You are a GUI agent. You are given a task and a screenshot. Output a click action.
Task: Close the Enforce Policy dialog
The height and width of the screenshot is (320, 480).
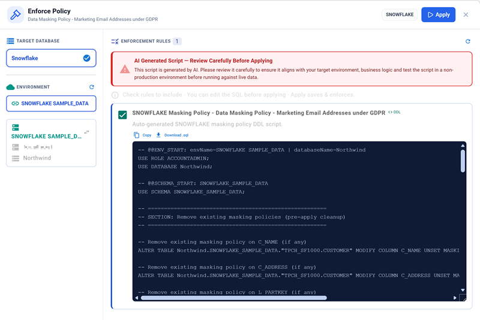point(466,14)
